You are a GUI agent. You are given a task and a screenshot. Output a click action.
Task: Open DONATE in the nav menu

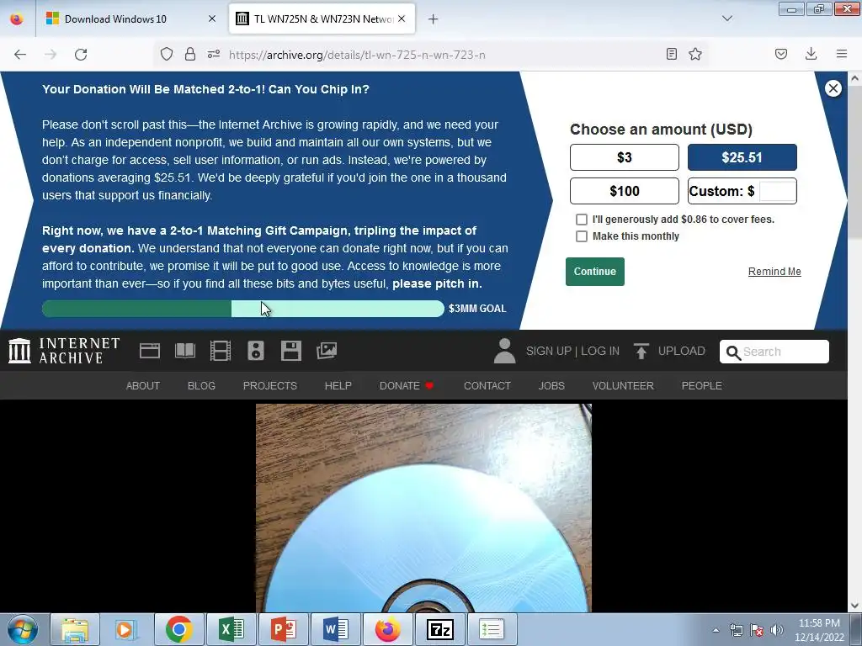click(x=407, y=385)
